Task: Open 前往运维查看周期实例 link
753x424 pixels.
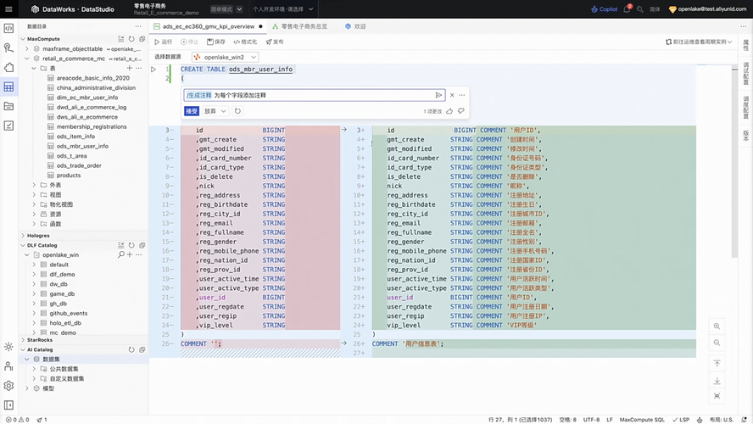Action: point(699,42)
